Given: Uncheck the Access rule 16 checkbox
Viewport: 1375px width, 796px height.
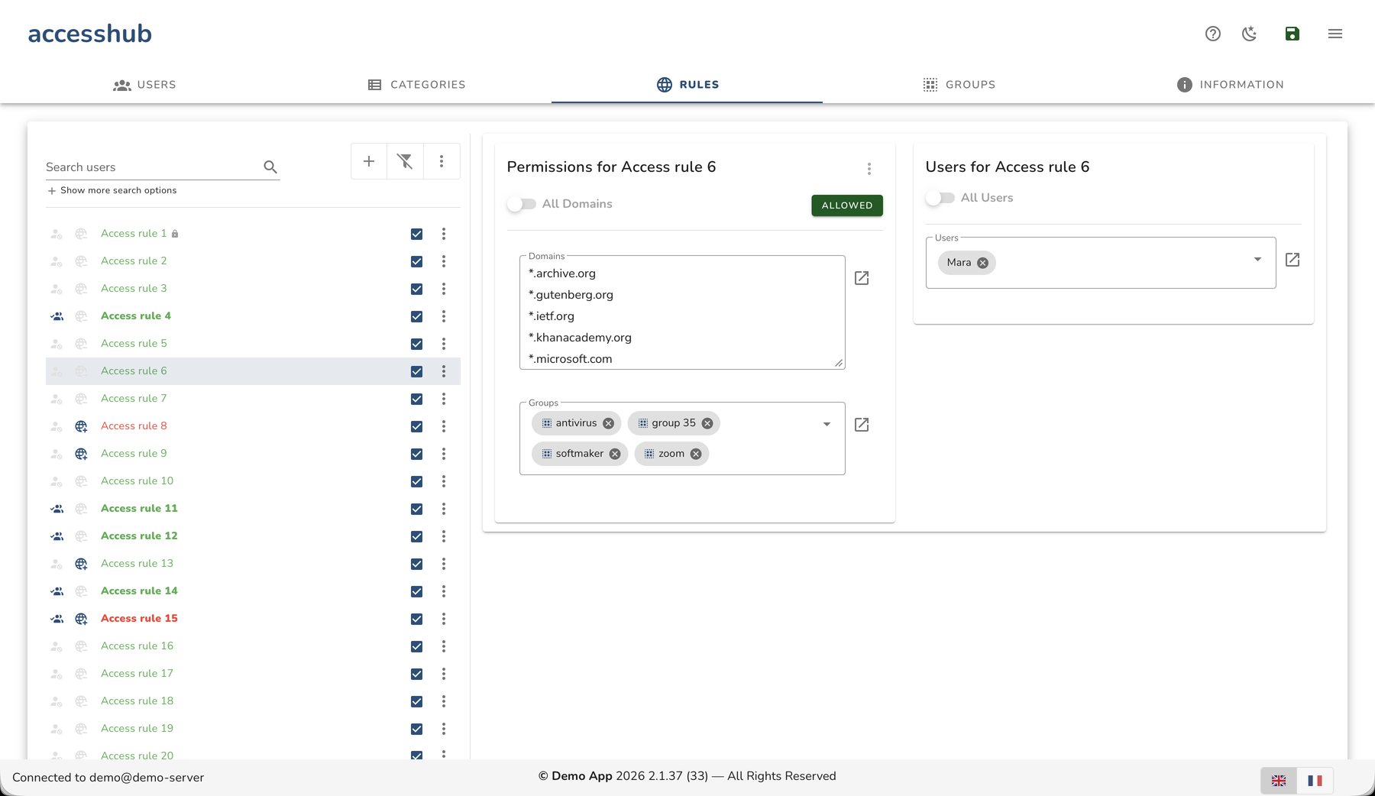Looking at the screenshot, I should (416, 646).
